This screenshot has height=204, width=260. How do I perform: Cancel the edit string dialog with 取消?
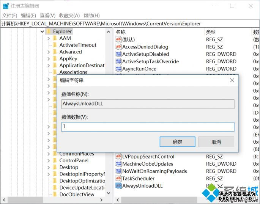click(x=216, y=142)
